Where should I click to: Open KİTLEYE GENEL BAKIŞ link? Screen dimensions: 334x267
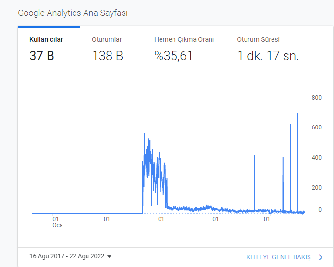pos(278,257)
